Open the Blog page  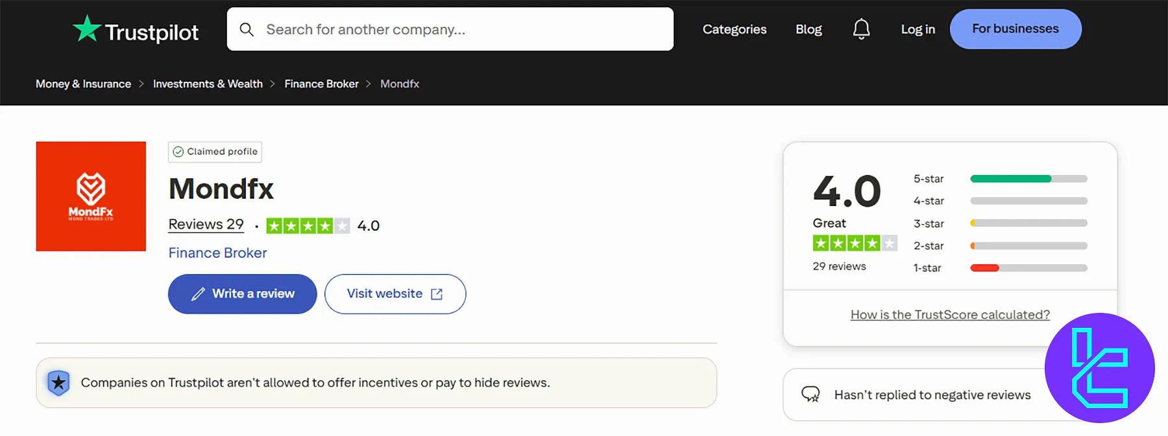tap(808, 29)
